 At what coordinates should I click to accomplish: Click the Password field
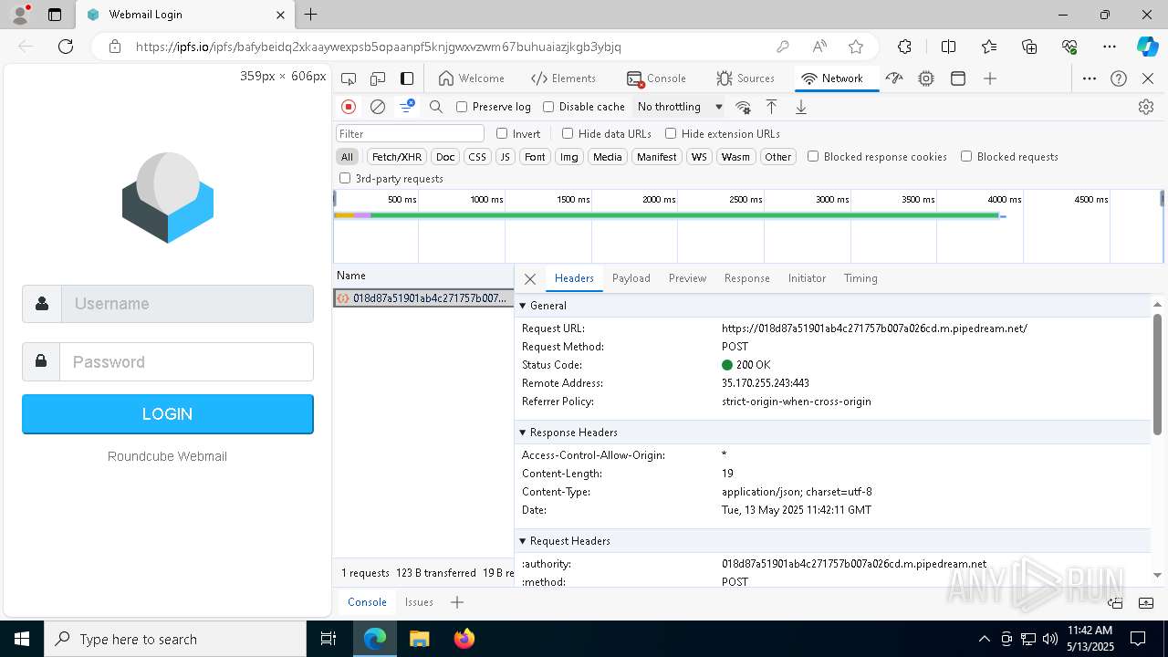(x=186, y=362)
